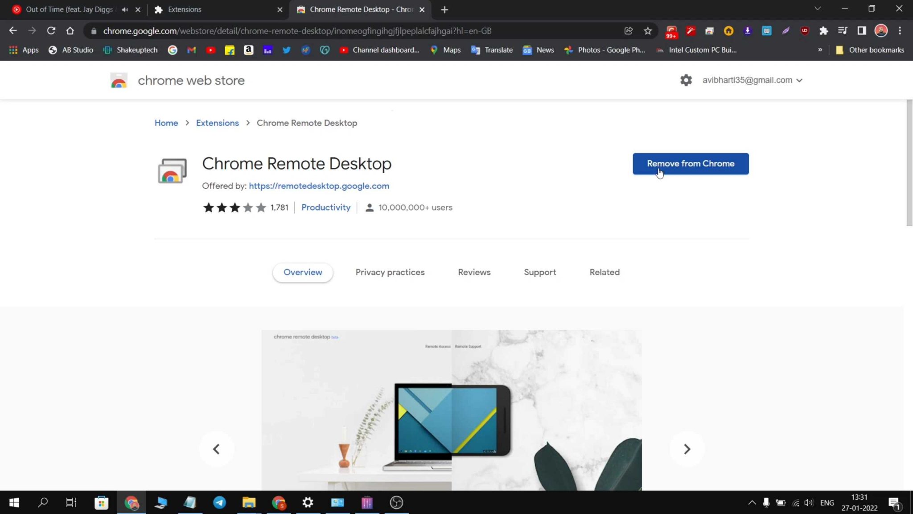Advance the screenshot carousel with right arrow

click(x=687, y=449)
